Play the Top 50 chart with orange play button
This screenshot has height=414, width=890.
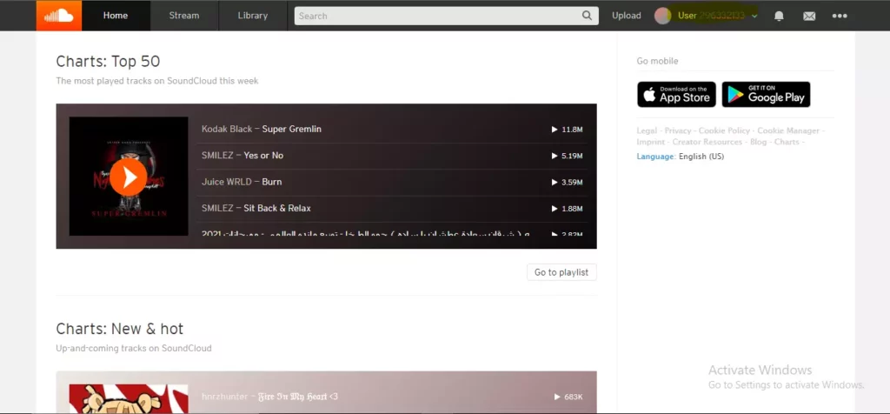pos(129,177)
